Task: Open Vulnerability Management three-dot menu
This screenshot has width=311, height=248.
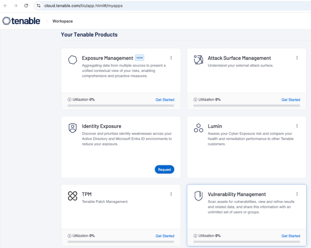Action: pos(297,194)
